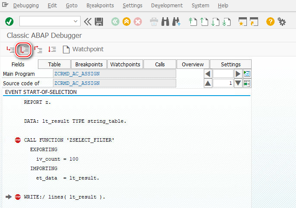The image size is (296, 208).
Task: Open the Development menu
Action: pyautogui.click(x=167, y=6)
